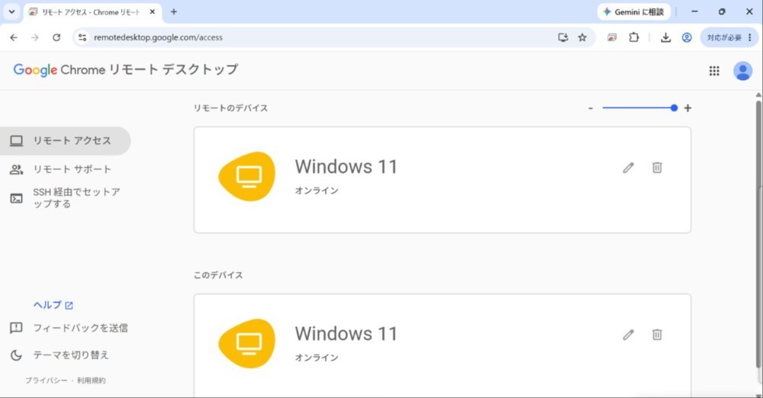Click the Google Chrome リモート デスクトップ logo

(x=126, y=69)
